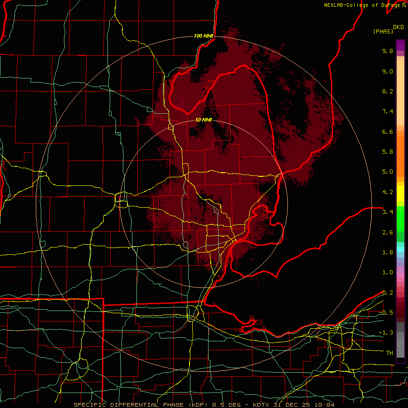This screenshot has width=408, height=408.
Task: Click the 5.0 color scale value
Action: [x=388, y=172]
